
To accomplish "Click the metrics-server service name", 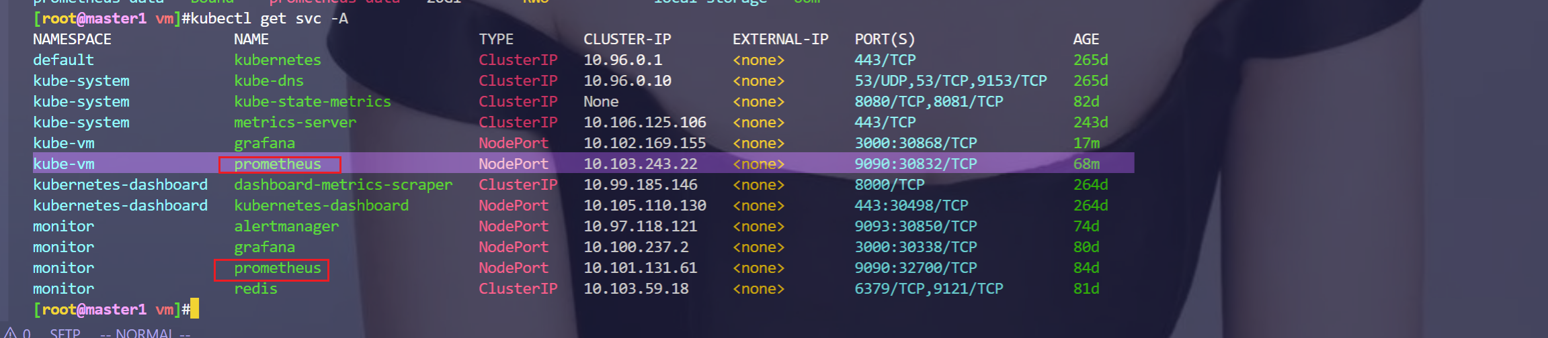I will [295, 122].
